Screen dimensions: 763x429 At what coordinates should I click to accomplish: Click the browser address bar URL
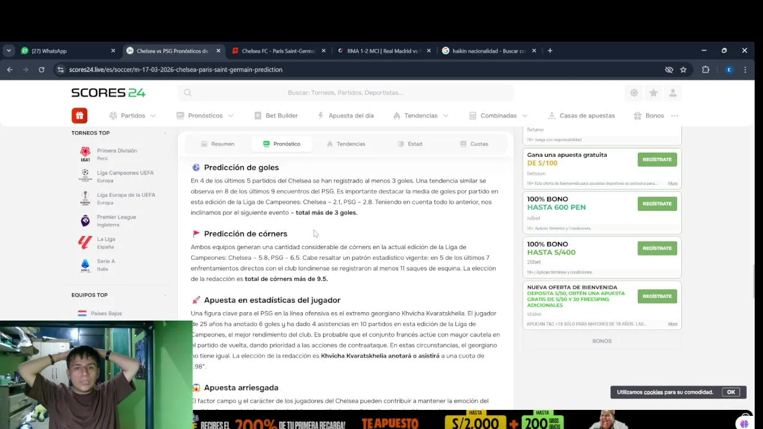click(176, 70)
